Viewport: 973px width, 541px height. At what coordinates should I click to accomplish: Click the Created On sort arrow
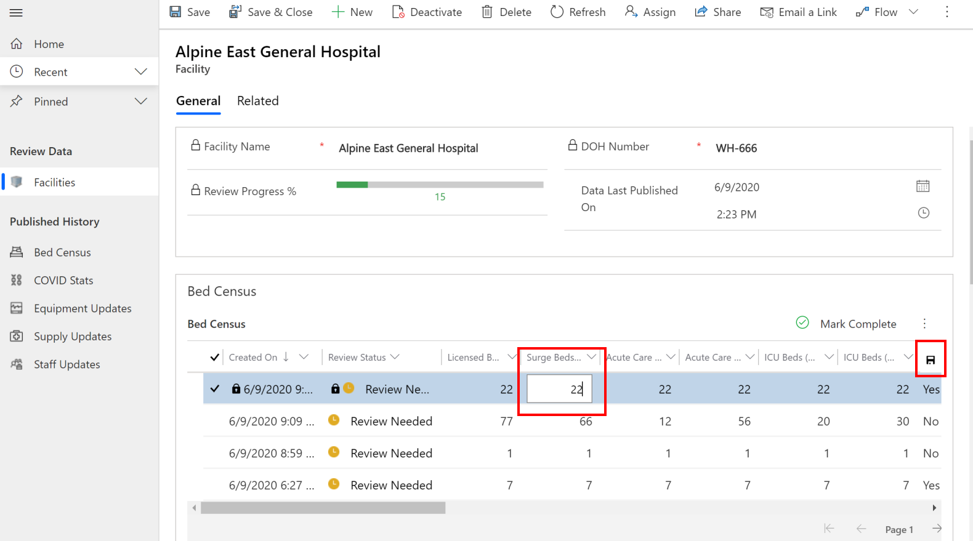(x=286, y=357)
